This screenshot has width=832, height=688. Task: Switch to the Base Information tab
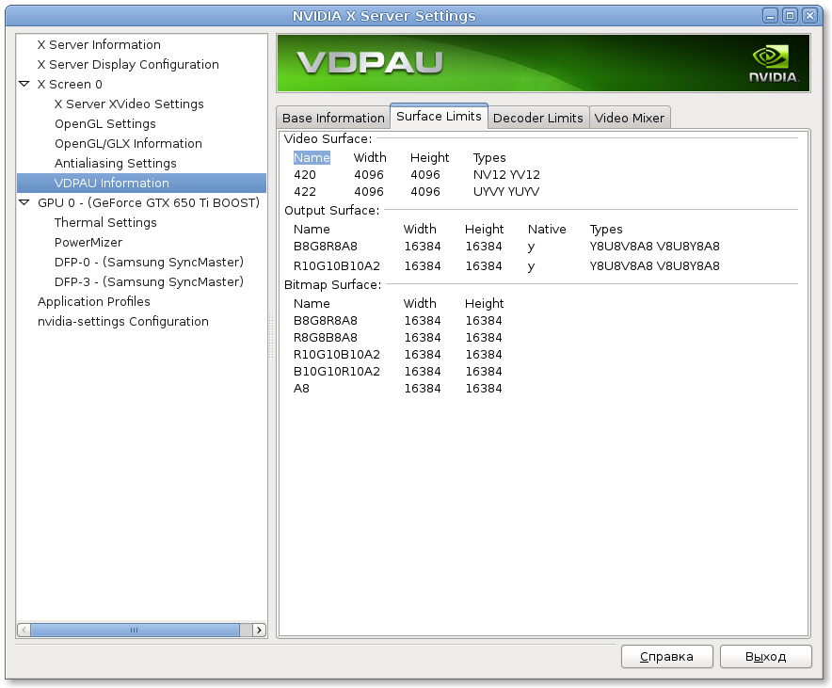pos(333,118)
